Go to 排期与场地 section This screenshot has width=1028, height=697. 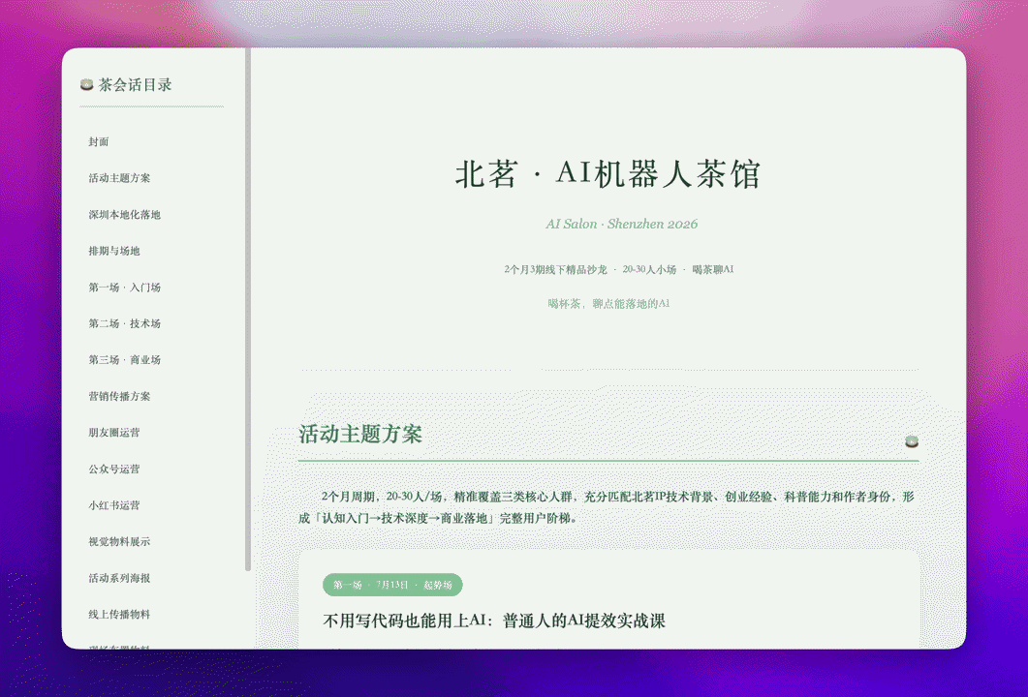coord(114,251)
